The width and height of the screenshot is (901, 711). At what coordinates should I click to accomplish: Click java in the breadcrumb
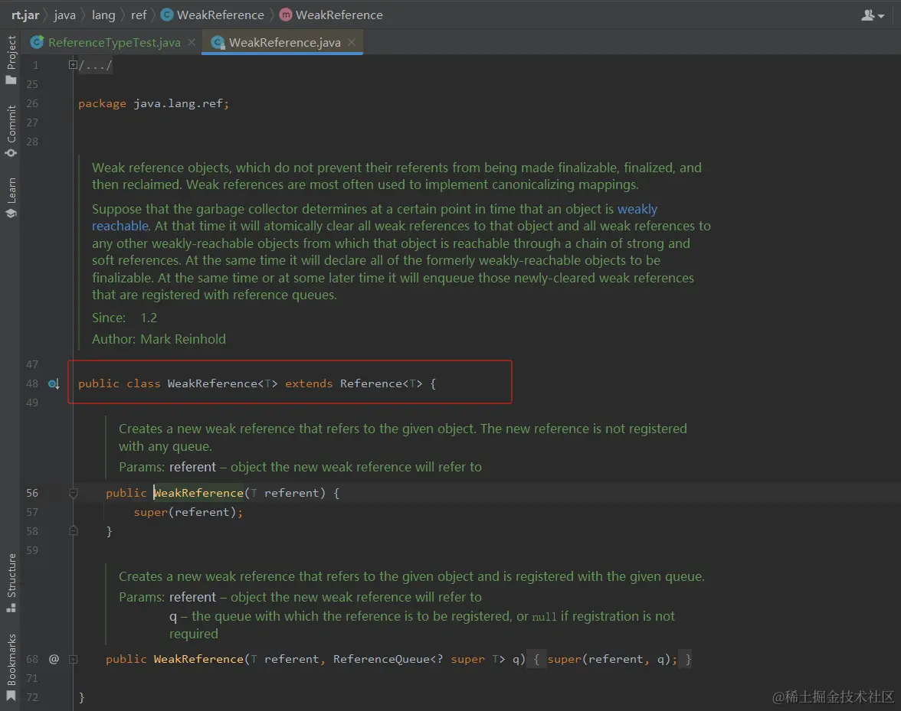tap(65, 15)
